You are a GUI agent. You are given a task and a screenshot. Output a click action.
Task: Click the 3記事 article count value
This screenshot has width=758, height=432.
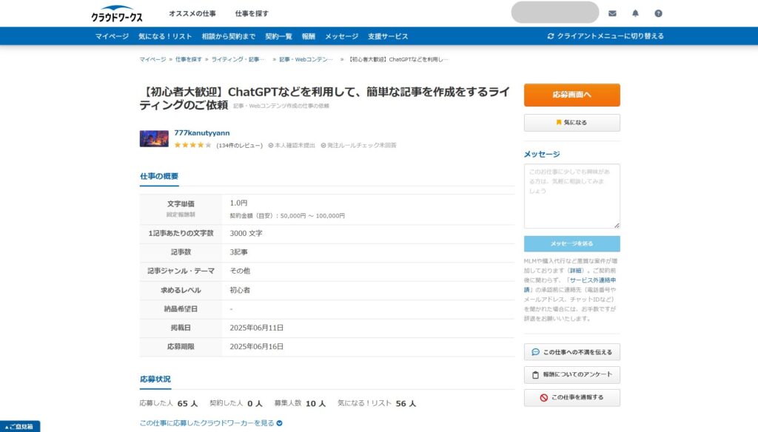239,252
